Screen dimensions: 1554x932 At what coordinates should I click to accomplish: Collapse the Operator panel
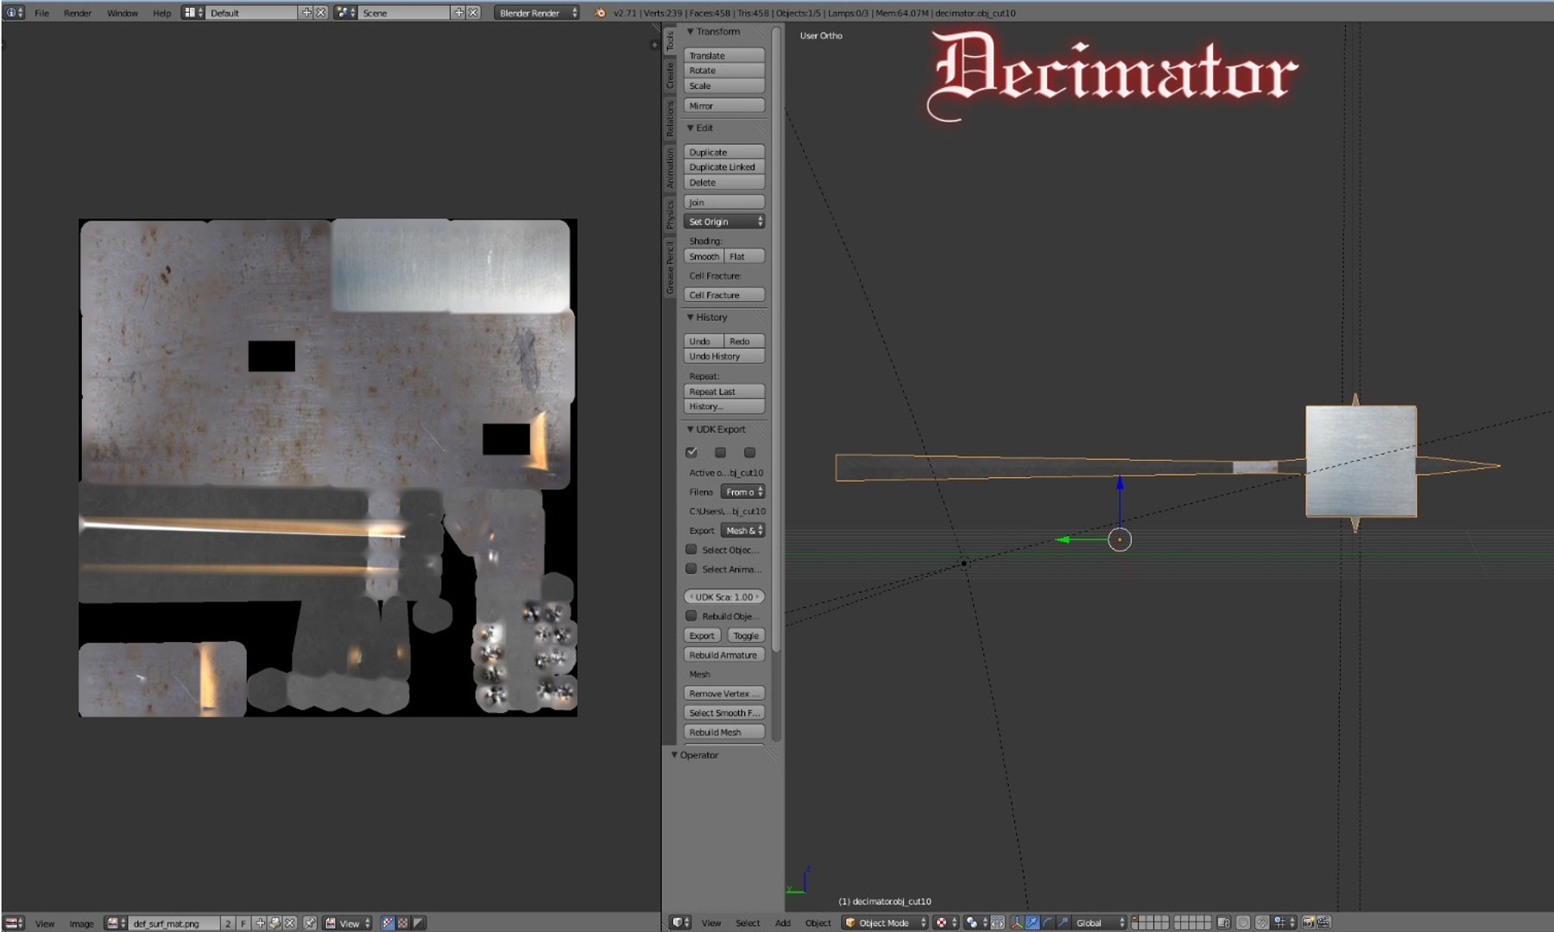coord(696,755)
